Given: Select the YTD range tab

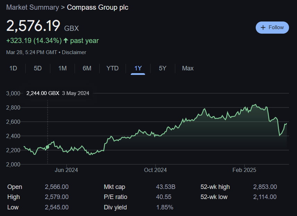Looking at the screenshot, I should (112, 68).
